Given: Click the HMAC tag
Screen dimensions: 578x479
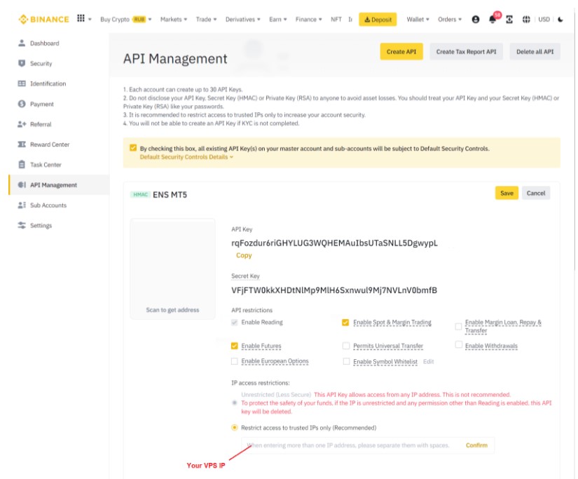Looking at the screenshot, I should 140,194.
